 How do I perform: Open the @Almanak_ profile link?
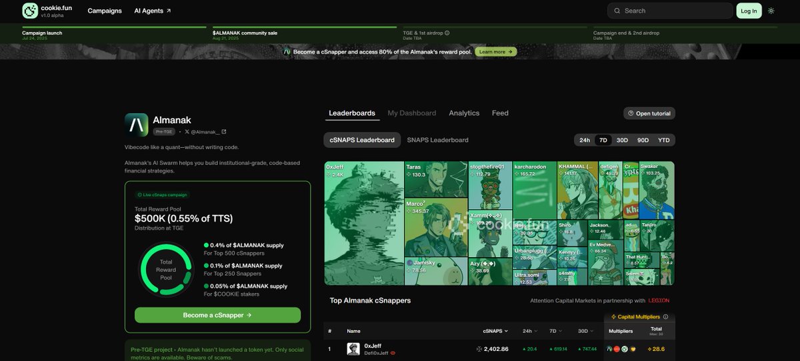click(205, 132)
